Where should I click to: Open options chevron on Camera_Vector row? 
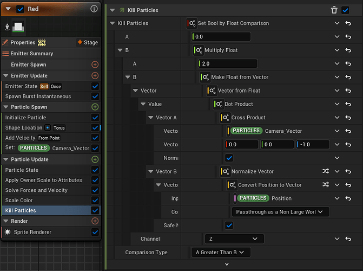click(x=337, y=131)
